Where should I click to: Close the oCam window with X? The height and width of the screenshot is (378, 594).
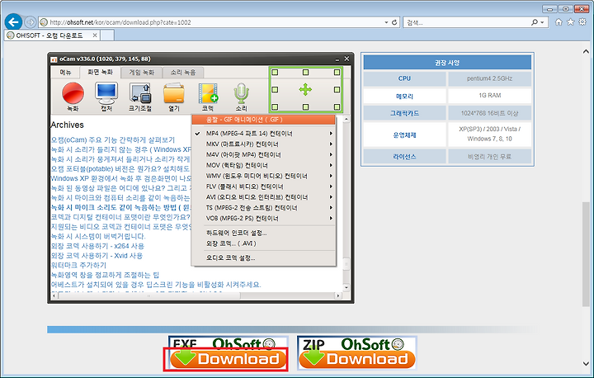coord(346,59)
